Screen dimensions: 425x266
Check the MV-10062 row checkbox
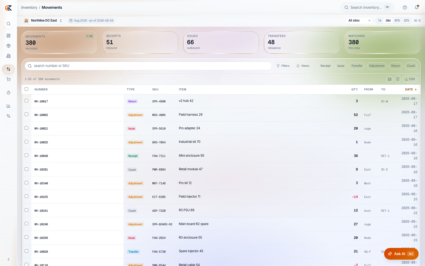(x=26, y=114)
